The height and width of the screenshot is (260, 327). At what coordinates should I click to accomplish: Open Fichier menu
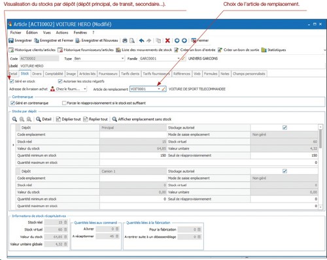click(x=16, y=33)
